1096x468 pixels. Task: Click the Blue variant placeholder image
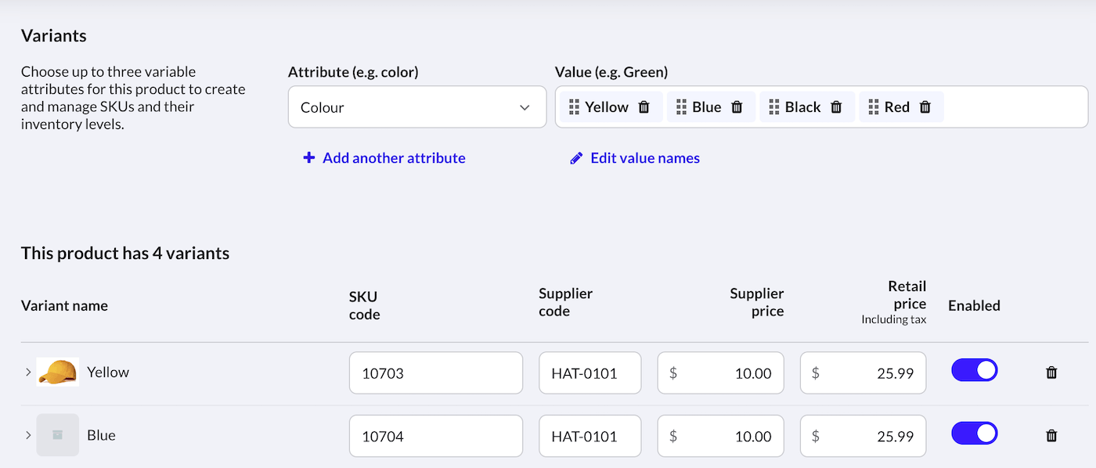(x=58, y=435)
